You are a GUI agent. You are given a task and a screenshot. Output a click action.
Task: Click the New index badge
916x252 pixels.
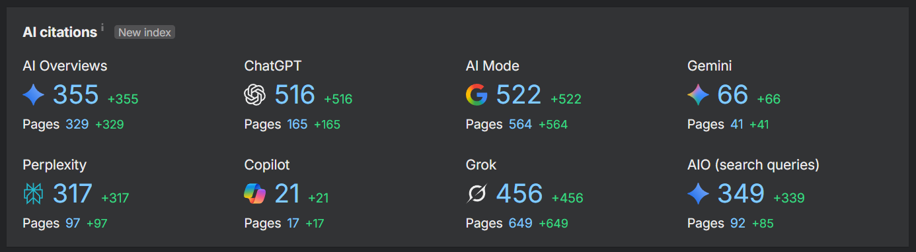pyautogui.click(x=145, y=32)
